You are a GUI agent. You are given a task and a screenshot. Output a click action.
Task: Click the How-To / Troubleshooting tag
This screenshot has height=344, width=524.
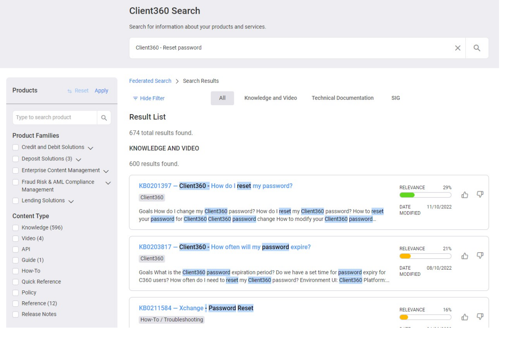coord(172,320)
